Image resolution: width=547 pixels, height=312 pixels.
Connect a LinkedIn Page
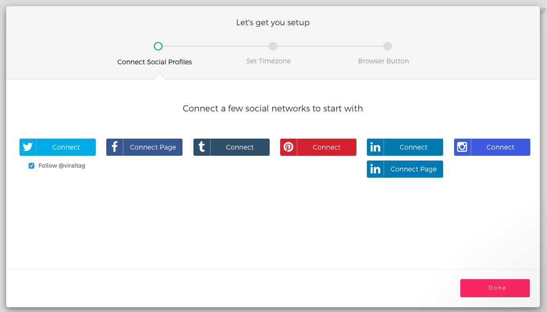(405, 169)
